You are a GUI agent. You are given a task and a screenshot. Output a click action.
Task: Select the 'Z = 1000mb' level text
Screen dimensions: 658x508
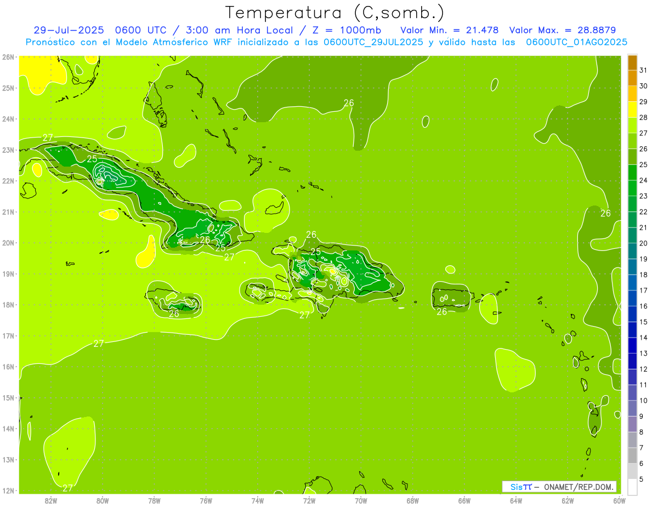347,30
